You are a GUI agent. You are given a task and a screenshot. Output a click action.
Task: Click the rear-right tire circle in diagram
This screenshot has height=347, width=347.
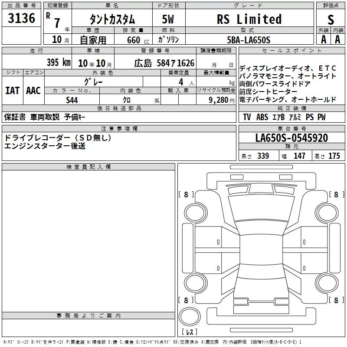pos(327,283)
